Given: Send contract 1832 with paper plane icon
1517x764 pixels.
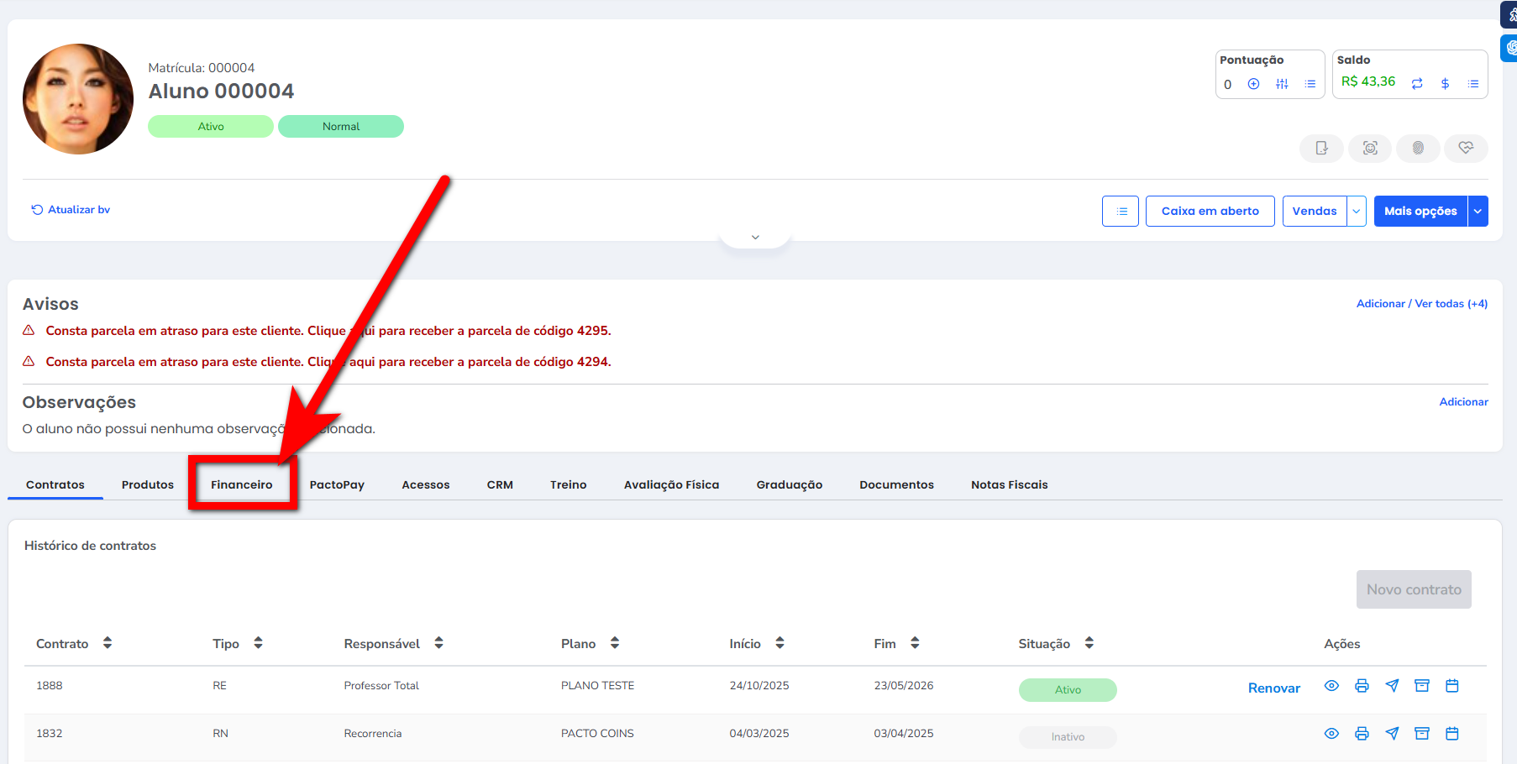Looking at the screenshot, I should (x=1392, y=734).
